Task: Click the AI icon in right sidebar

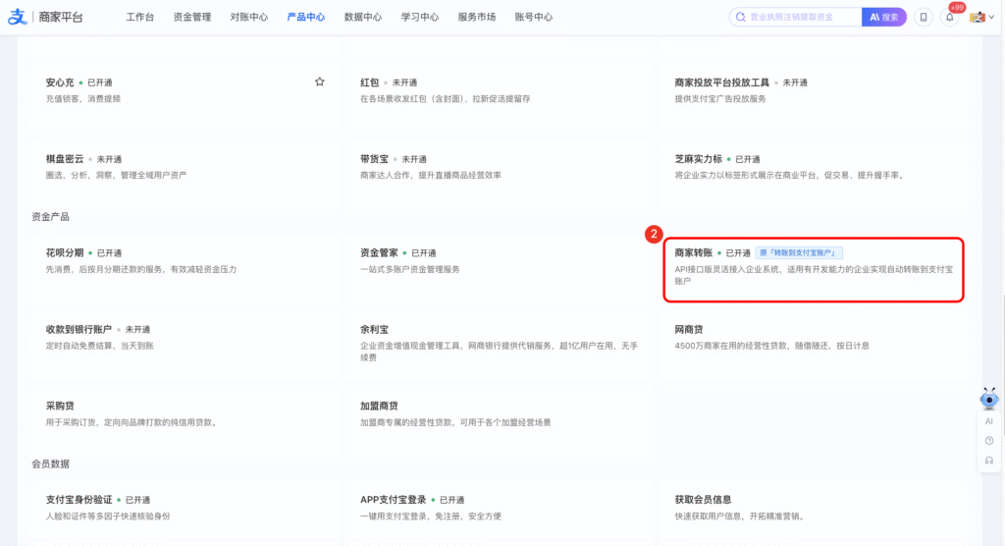Action: click(x=989, y=421)
